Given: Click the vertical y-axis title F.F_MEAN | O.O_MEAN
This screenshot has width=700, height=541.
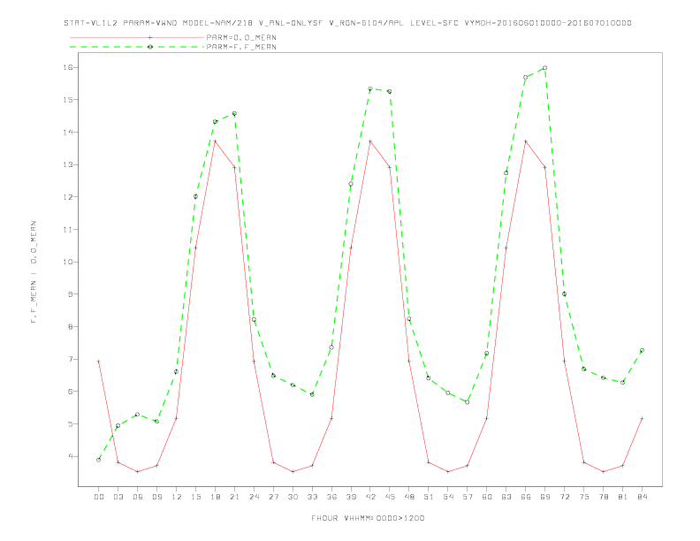Looking at the screenshot, I should tap(34, 272).
